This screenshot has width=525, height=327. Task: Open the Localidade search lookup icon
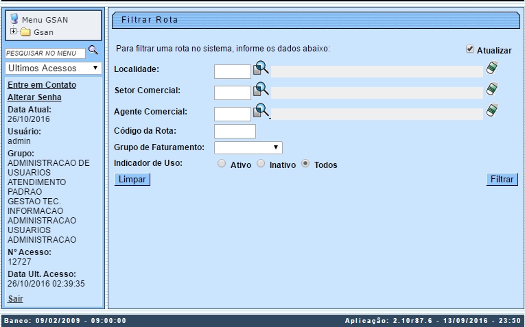click(261, 69)
